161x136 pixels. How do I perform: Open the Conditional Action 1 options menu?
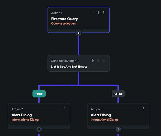click(104, 60)
